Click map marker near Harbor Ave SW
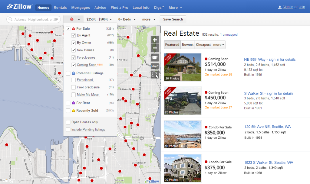Image resolution: width=310 pixels, height=184 pixels. [7, 145]
